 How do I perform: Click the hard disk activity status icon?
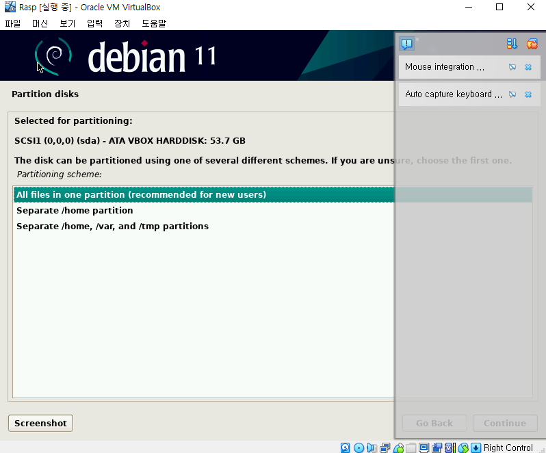tap(345, 448)
